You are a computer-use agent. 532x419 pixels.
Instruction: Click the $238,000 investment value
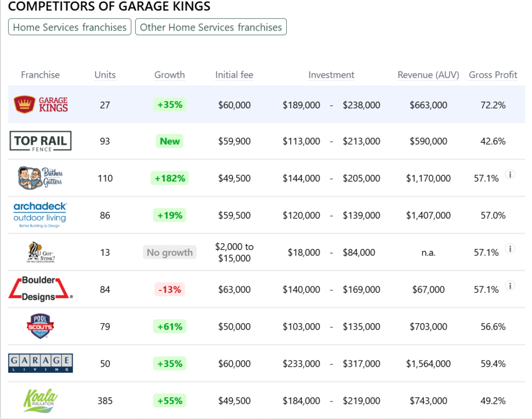click(x=362, y=105)
